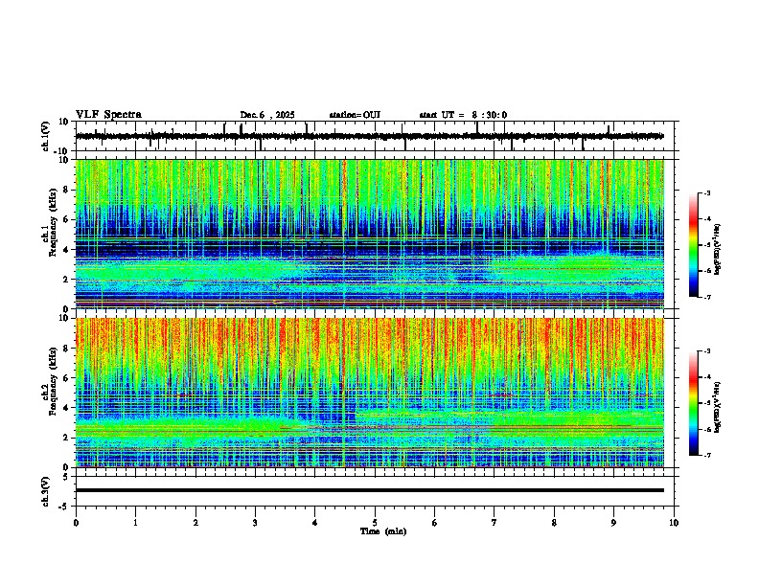Click the "VLF Spectra" plot title
Screen dimensions: 759x586
pos(108,115)
